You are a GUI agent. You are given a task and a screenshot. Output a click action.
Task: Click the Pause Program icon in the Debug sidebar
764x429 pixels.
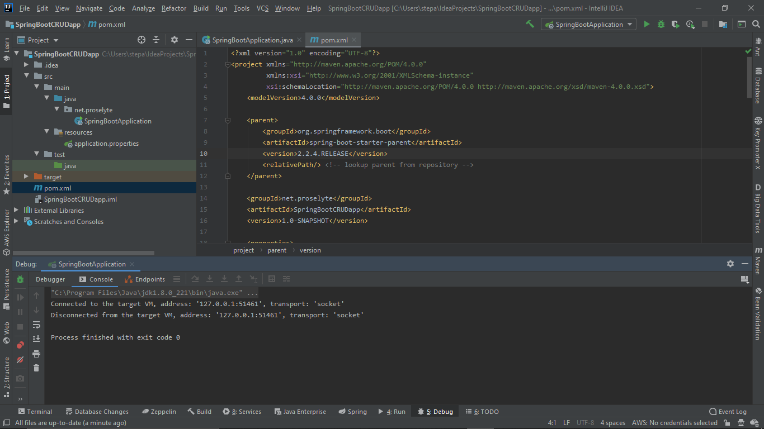click(21, 312)
